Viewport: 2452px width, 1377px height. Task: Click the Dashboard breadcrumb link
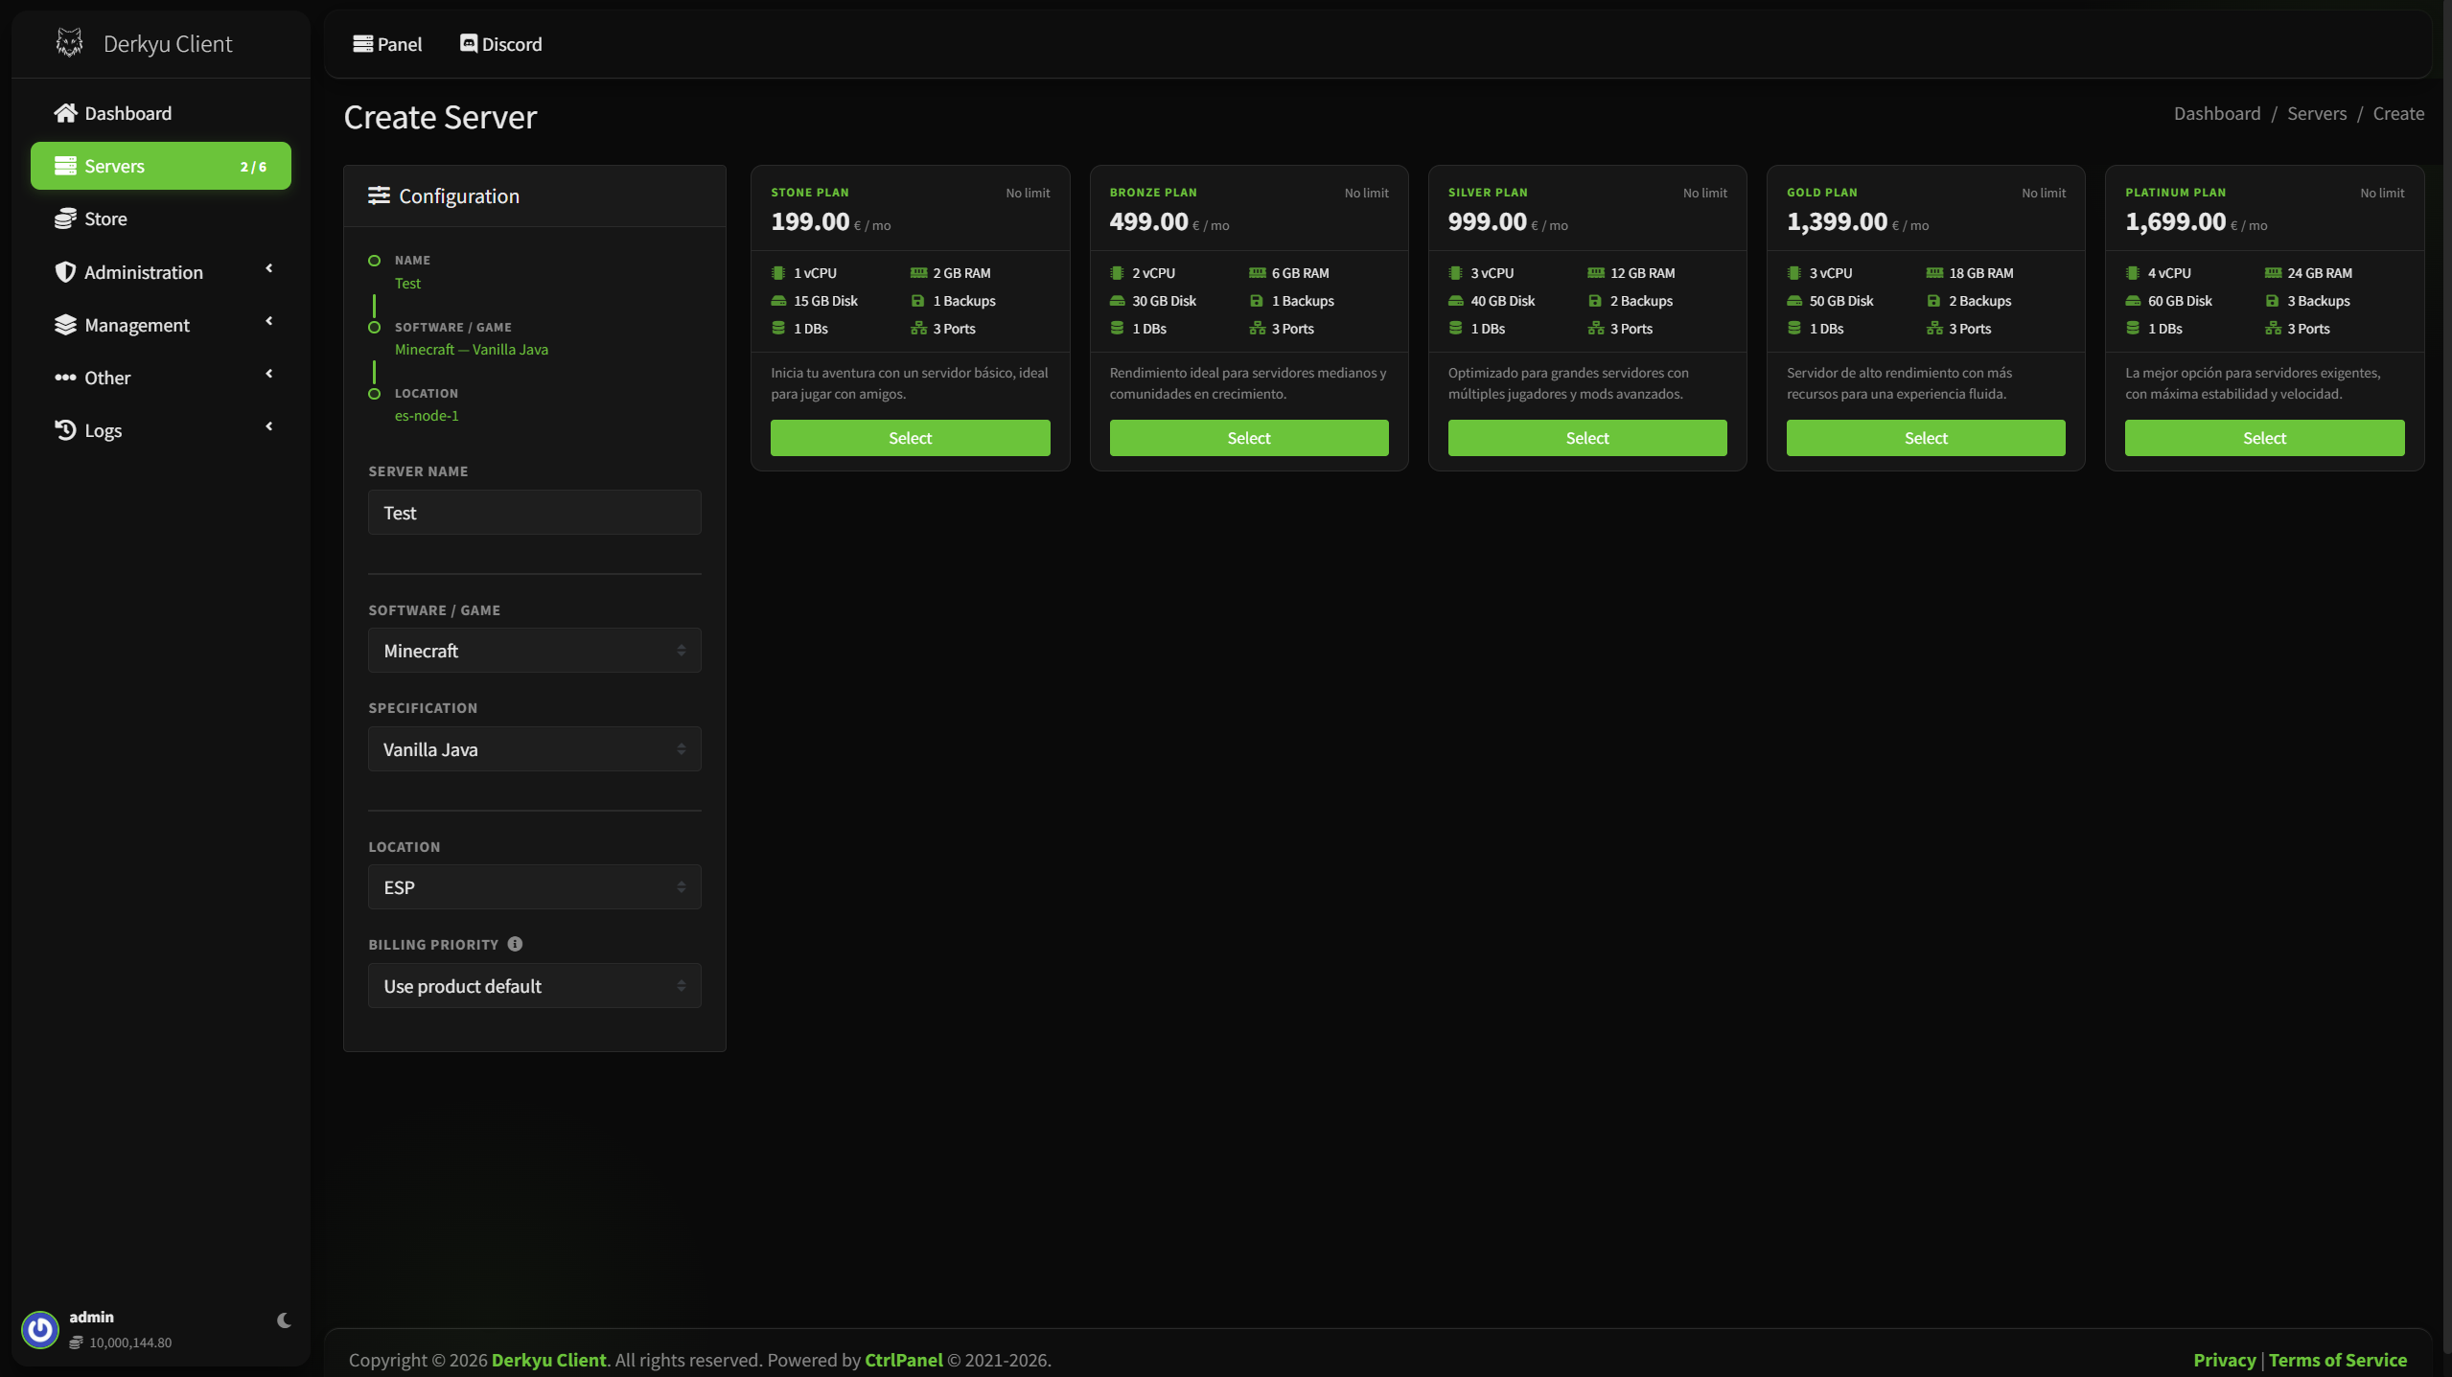[2217, 113]
